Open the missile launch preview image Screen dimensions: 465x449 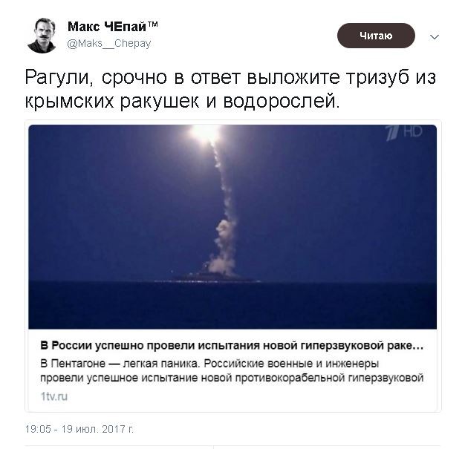point(232,227)
